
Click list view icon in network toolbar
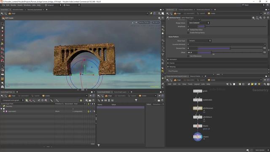coord(240,84)
